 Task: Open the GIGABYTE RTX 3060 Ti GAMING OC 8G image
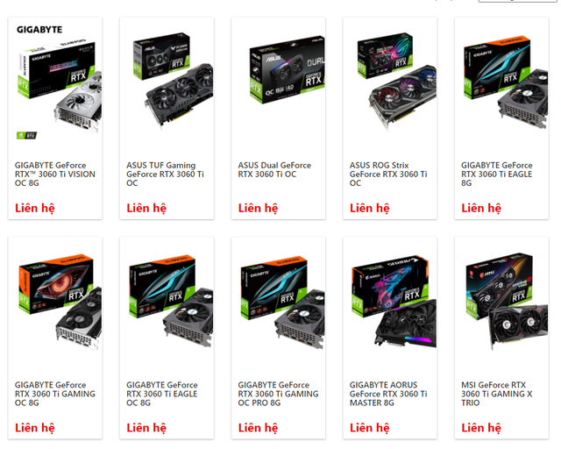pos(60,302)
